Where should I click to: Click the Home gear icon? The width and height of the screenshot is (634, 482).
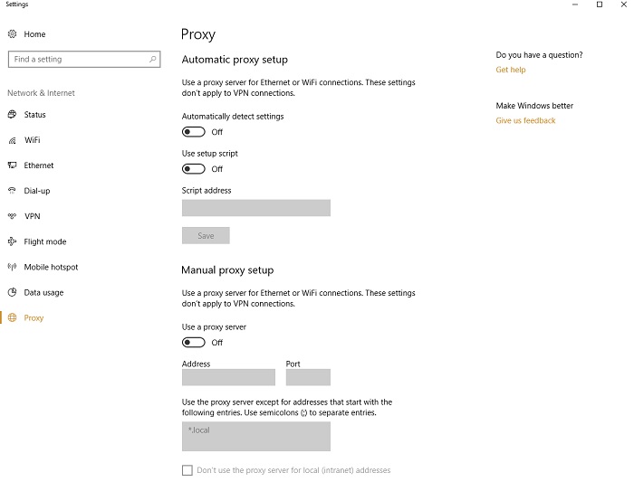(x=12, y=33)
